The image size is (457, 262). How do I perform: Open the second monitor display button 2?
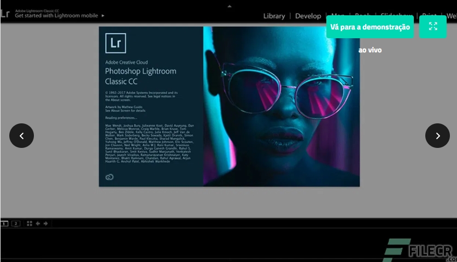16,224
